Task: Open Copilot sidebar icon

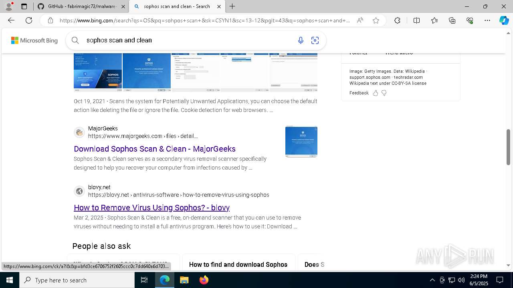Action: pos(504,20)
